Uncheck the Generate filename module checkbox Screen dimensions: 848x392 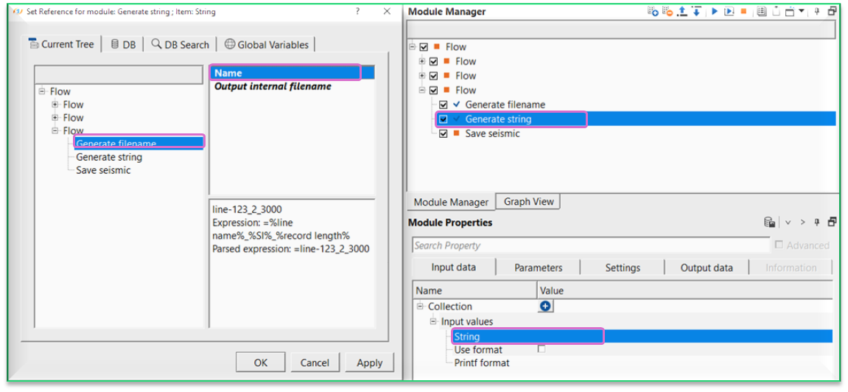pos(444,105)
